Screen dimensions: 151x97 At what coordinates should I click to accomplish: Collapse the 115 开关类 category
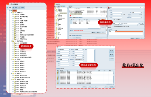11,59
